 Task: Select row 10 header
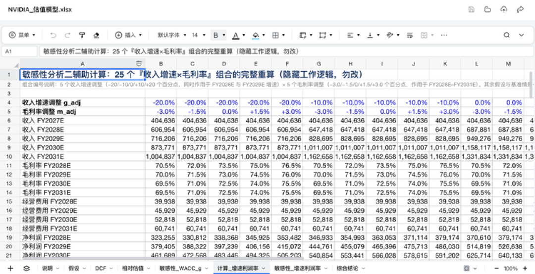tap(9, 156)
